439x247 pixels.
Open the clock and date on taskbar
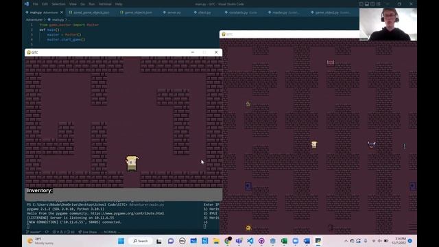coord(399,241)
